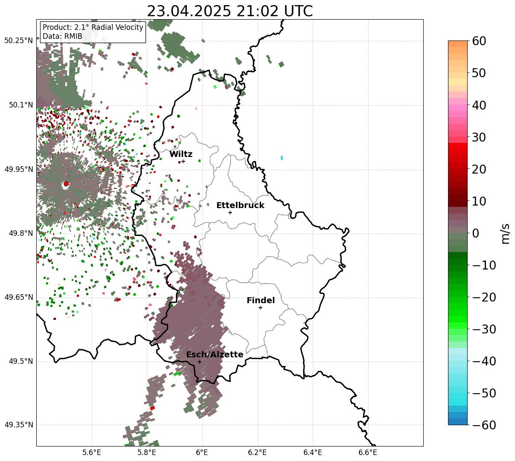
Task: Click the 49.35°N latitude tick label
Action: point(18,425)
